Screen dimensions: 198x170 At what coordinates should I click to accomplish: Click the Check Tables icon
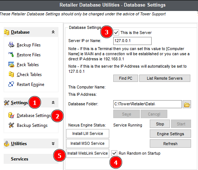pyautogui.click(x=11, y=74)
